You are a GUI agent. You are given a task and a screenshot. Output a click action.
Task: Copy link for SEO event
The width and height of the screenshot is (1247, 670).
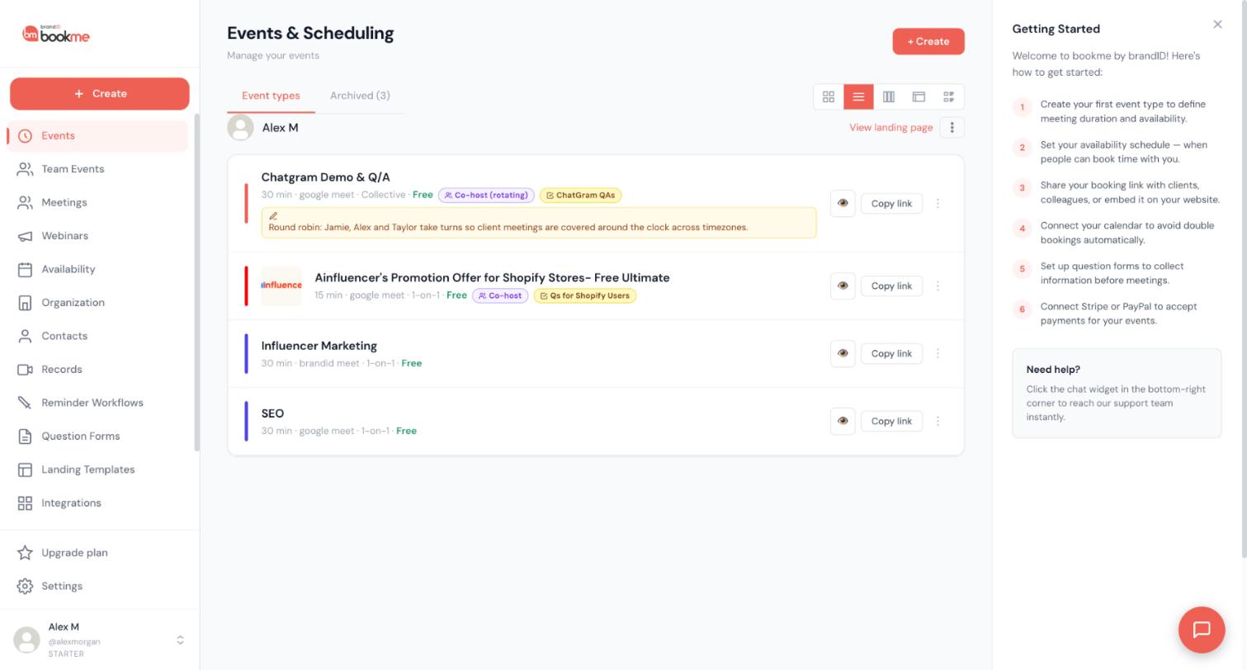point(891,421)
